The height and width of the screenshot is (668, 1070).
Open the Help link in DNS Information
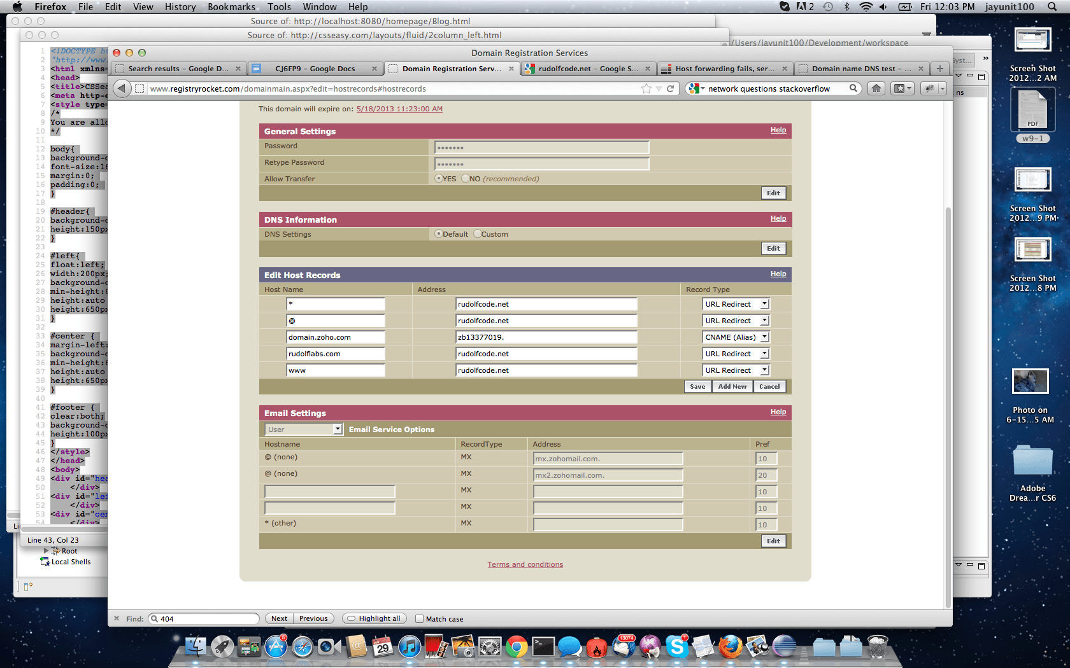(778, 218)
